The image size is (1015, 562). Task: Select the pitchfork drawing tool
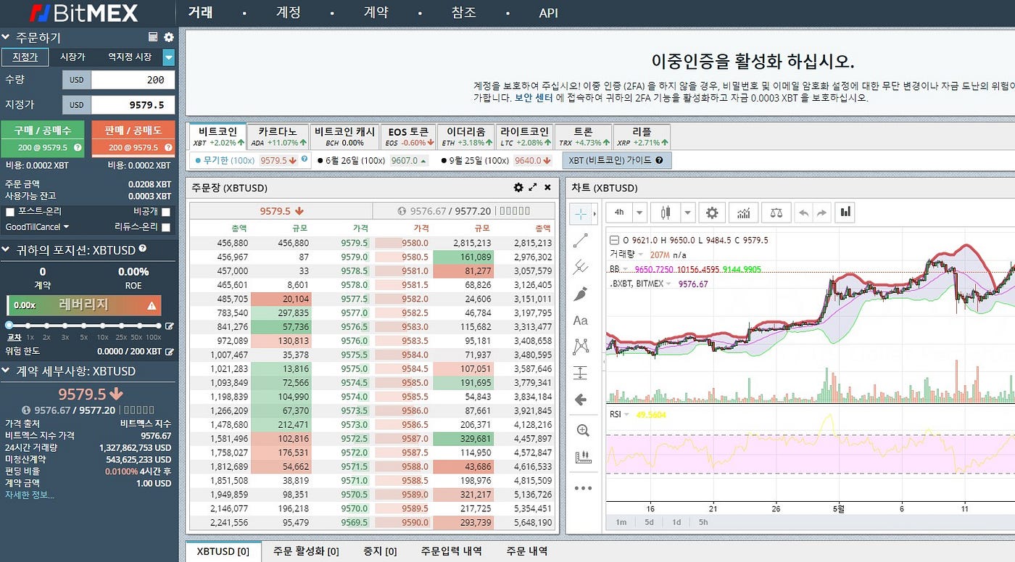pyautogui.click(x=580, y=267)
